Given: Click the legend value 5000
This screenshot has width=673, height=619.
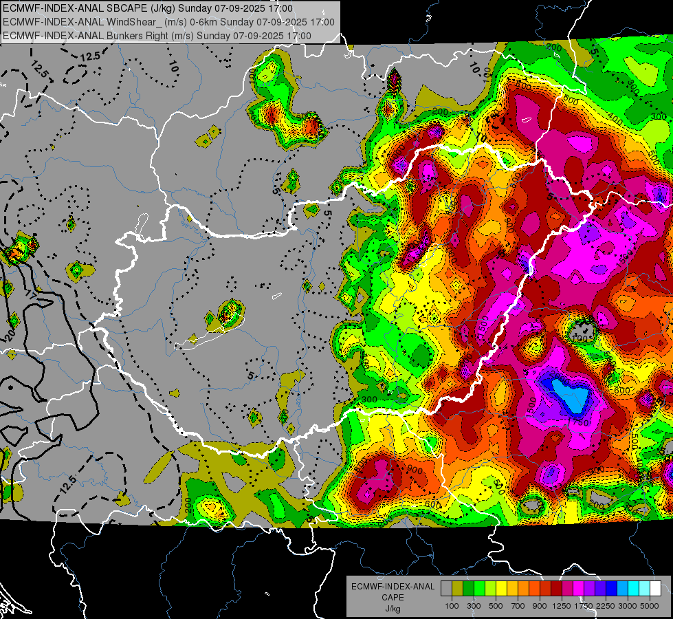Looking at the screenshot, I should 650,606.
